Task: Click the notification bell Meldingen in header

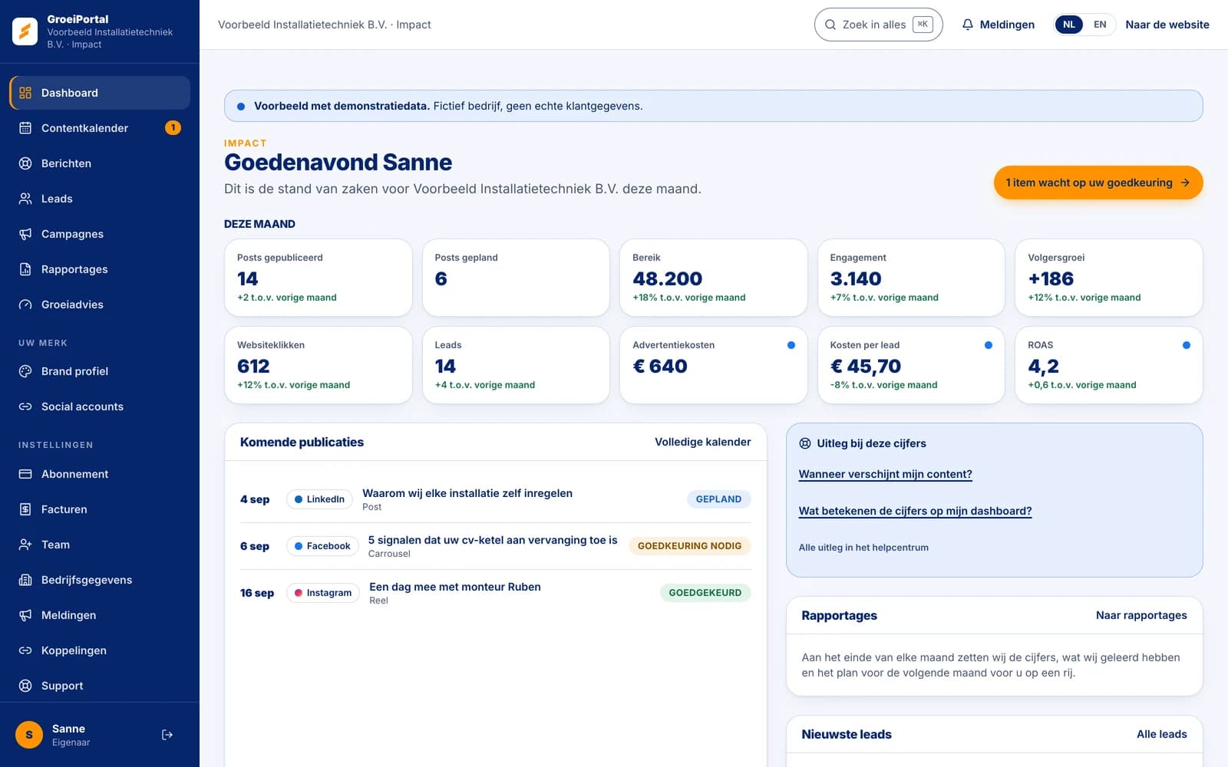Action: [x=998, y=25]
